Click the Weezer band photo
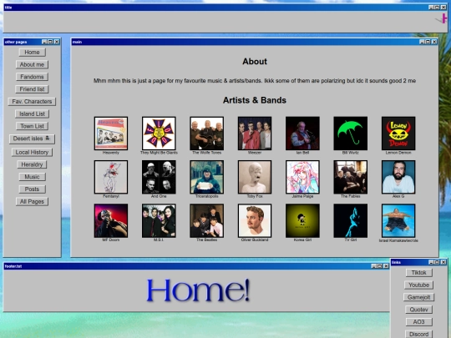The image size is (451, 338). (x=255, y=134)
